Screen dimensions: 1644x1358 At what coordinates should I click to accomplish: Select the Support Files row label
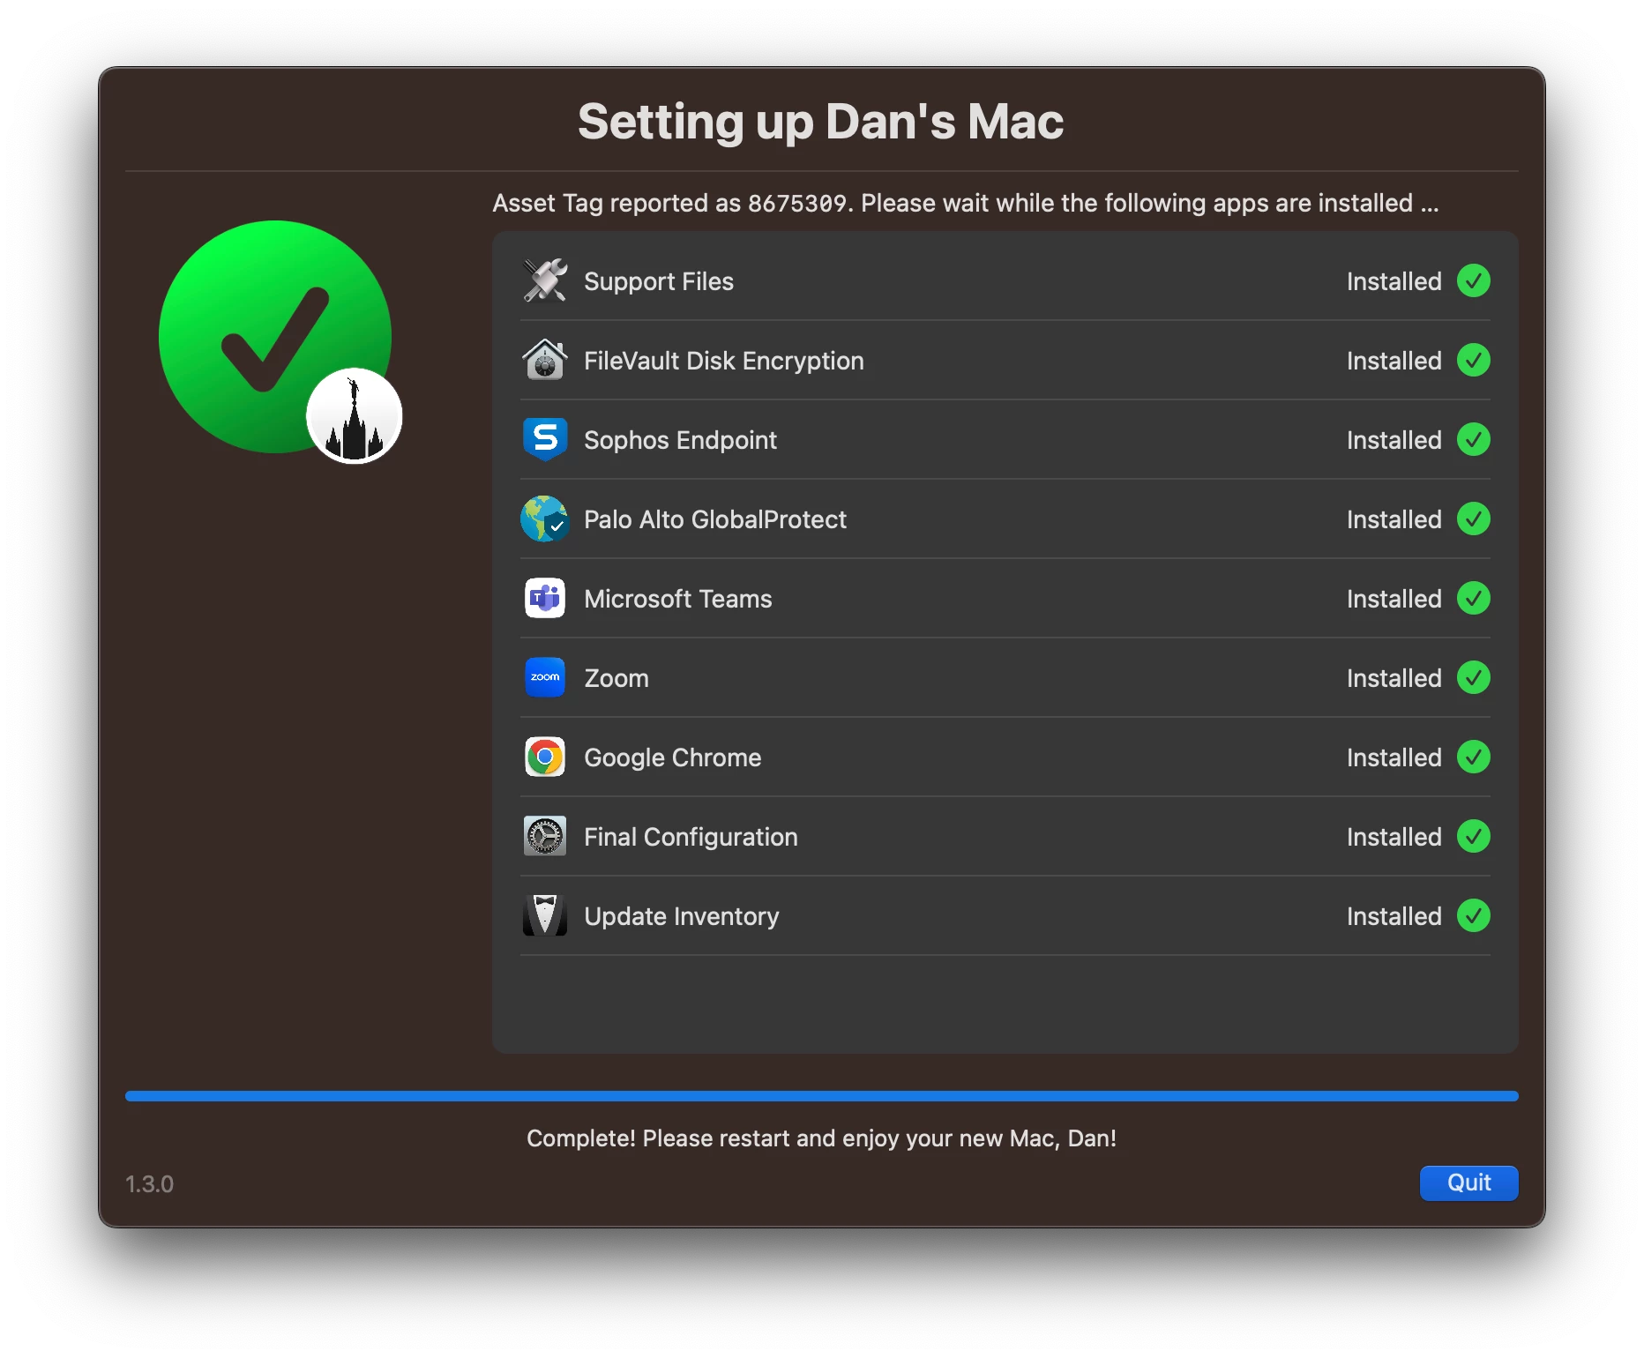click(659, 281)
